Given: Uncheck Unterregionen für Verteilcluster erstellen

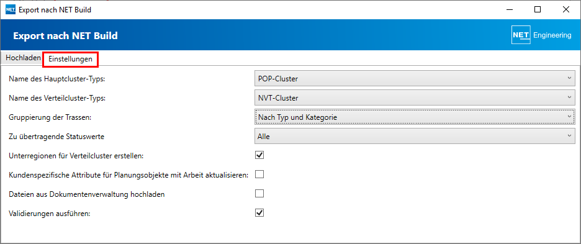Looking at the screenshot, I should pyautogui.click(x=259, y=155).
